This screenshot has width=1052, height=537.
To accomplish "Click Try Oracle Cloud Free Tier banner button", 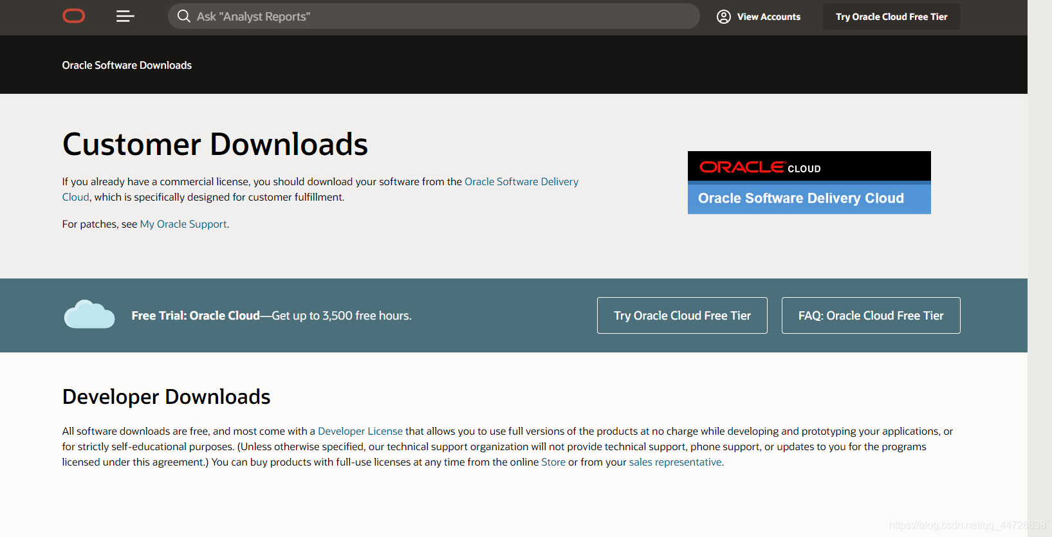I will (x=682, y=315).
